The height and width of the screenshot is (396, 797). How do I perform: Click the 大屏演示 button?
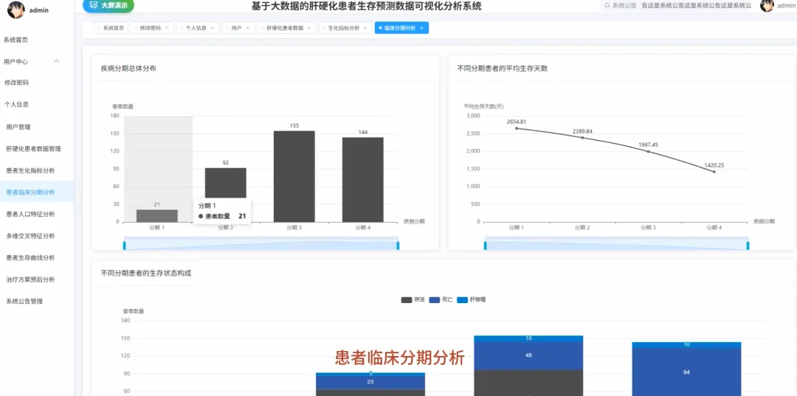tap(108, 6)
